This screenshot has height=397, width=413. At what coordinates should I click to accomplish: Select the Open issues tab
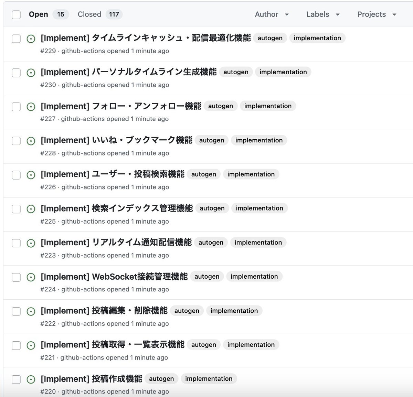39,14
